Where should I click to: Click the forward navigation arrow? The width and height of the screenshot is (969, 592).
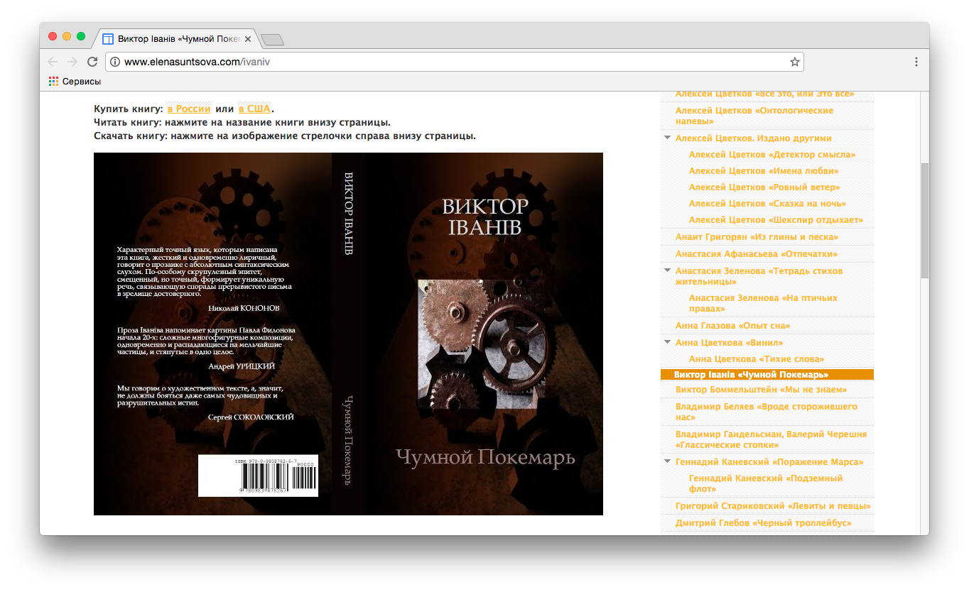point(72,62)
